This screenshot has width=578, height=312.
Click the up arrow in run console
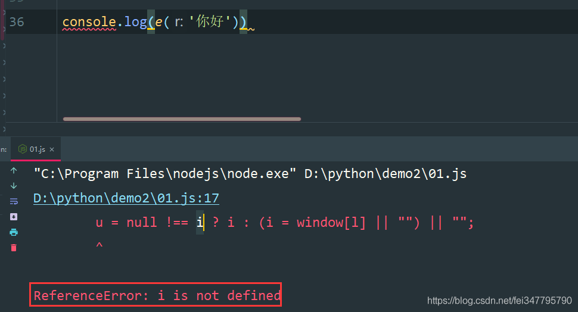tap(14, 170)
